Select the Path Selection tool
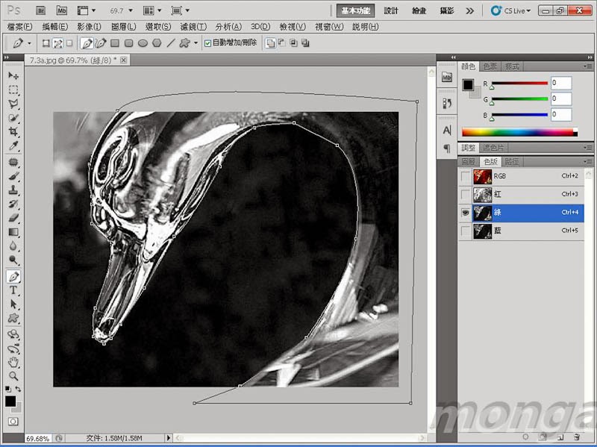The height and width of the screenshot is (447, 597). coord(13,304)
